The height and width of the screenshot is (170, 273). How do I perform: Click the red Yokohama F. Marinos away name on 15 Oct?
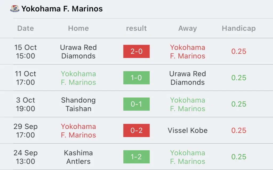(x=187, y=51)
